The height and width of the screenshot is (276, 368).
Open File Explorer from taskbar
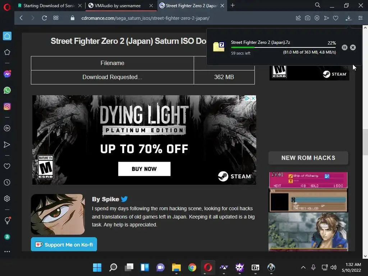click(176, 267)
